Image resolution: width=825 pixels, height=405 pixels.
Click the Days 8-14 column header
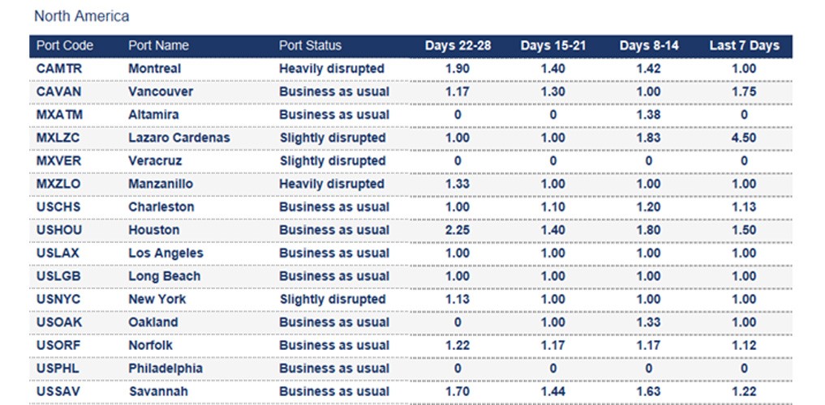(649, 46)
